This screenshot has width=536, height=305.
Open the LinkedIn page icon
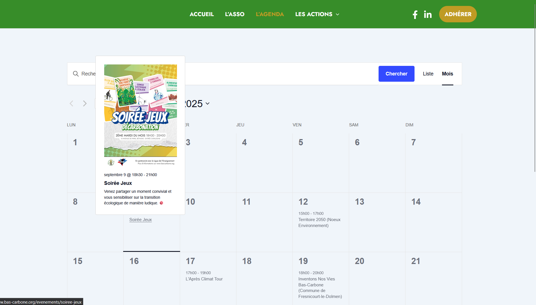click(x=428, y=14)
